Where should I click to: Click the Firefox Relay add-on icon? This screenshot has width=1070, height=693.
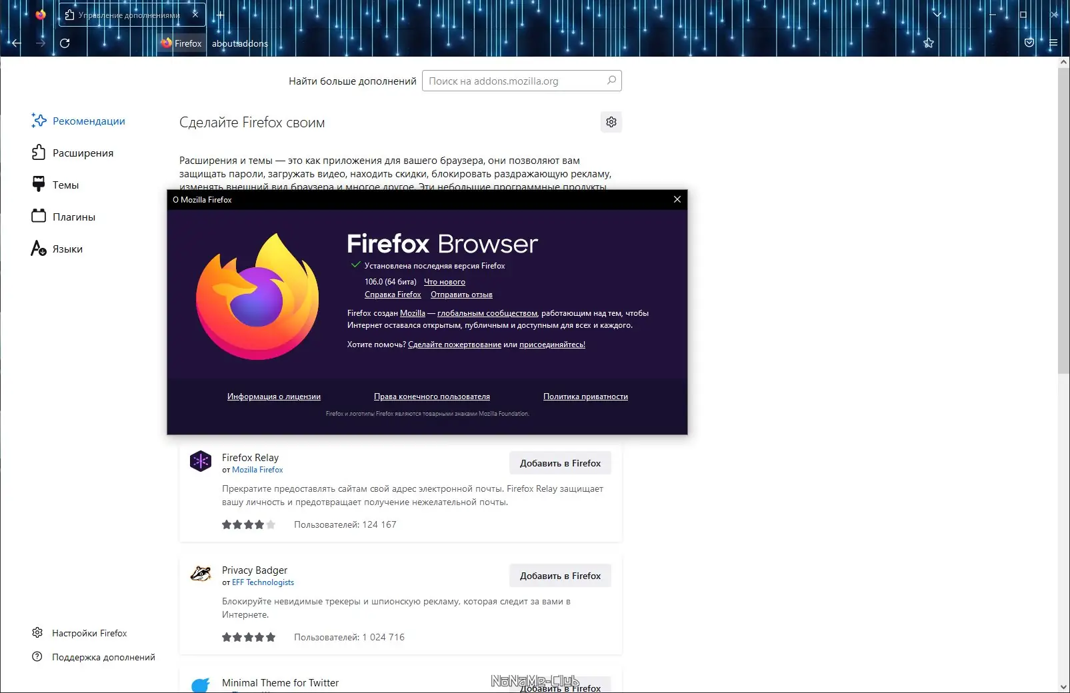click(201, 461)
